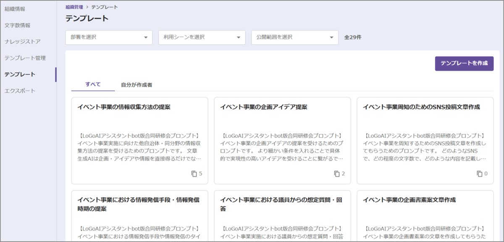Switch to the 自分が作成者 tab

136,84
